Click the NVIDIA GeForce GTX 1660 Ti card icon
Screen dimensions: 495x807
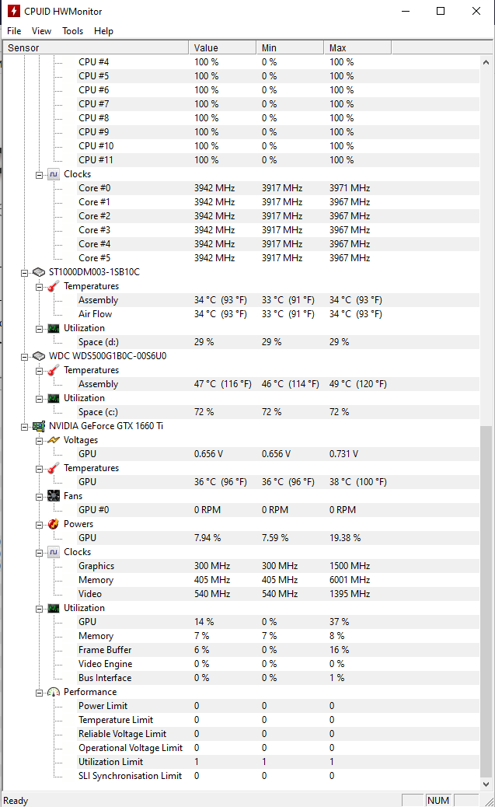pyautogui.click(x=38, y=426)
